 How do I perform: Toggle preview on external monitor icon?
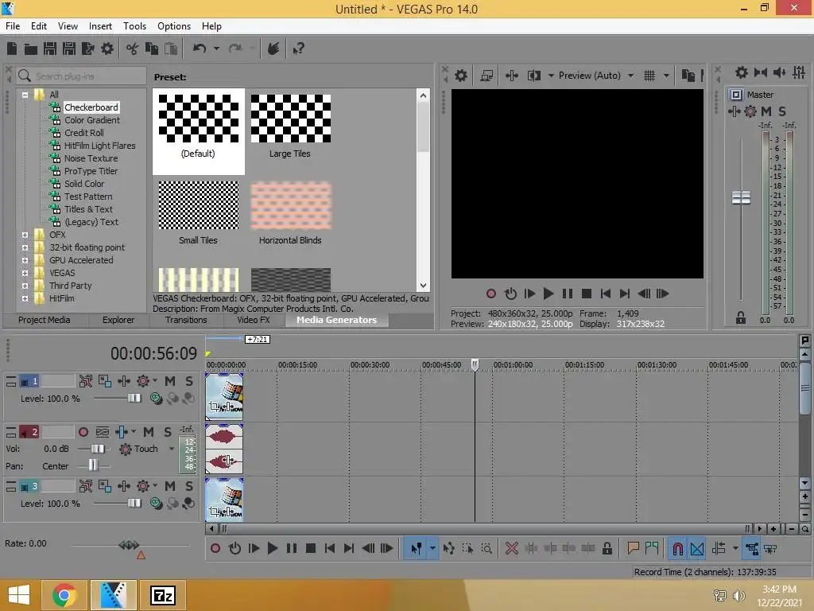(486, 76)
